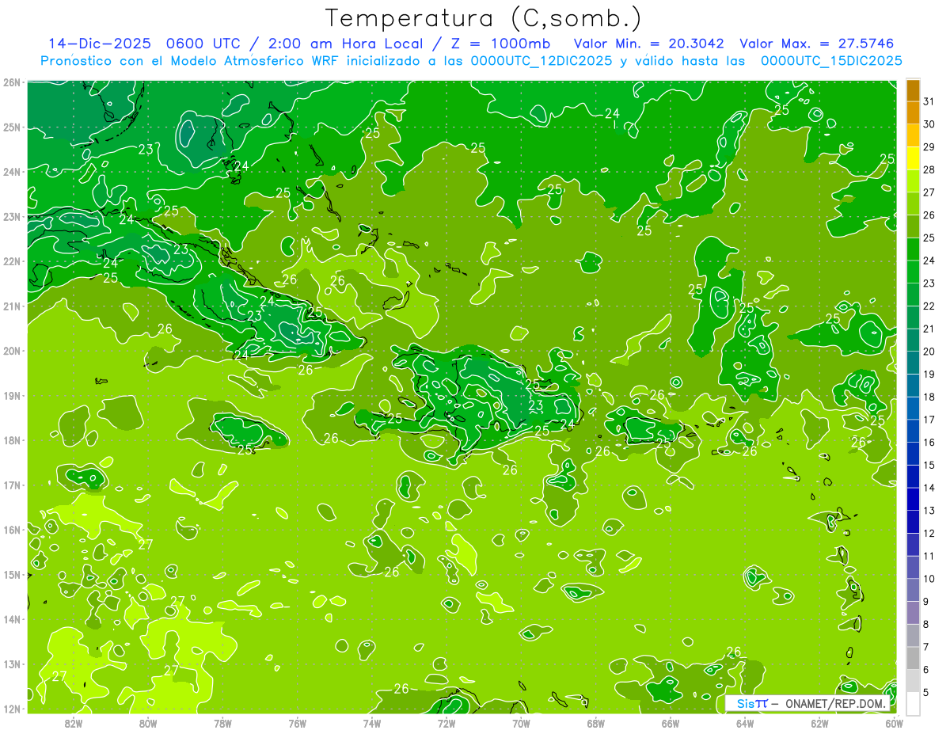Image resolution: width=950 pixels, height=734 pixels.
Task: Pick the yellow swatch between 28 and 29
Action: click(x=913, y=158)
